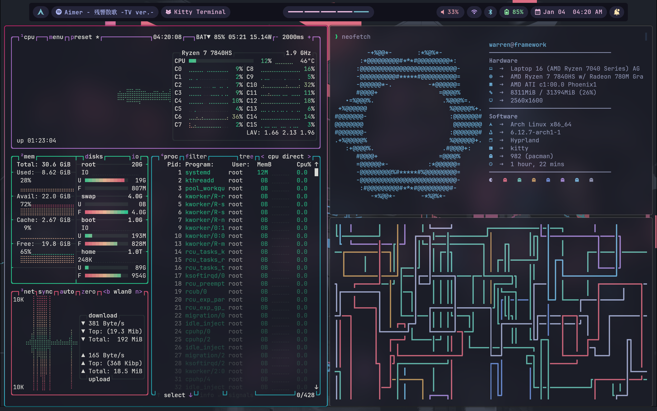Click the Spotify now-playing Aimer widget
Screen dimensions: 657x411
click(x=105, y=12)
